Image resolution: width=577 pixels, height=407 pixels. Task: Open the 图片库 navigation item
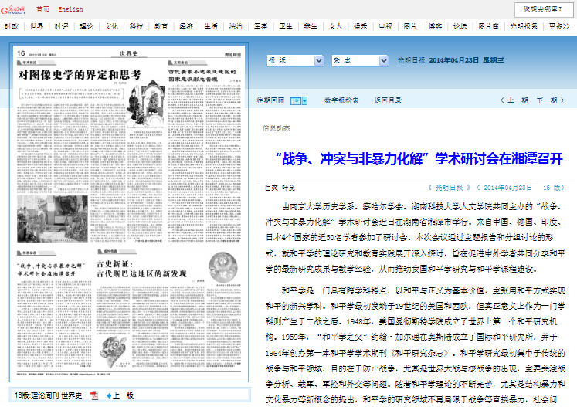[489, 26]
